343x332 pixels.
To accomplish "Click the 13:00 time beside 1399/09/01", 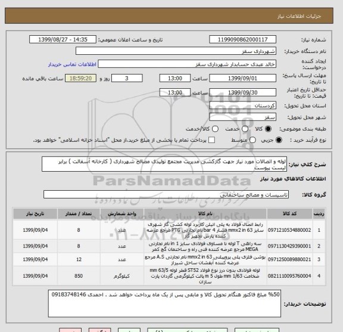I will (175, 78).
